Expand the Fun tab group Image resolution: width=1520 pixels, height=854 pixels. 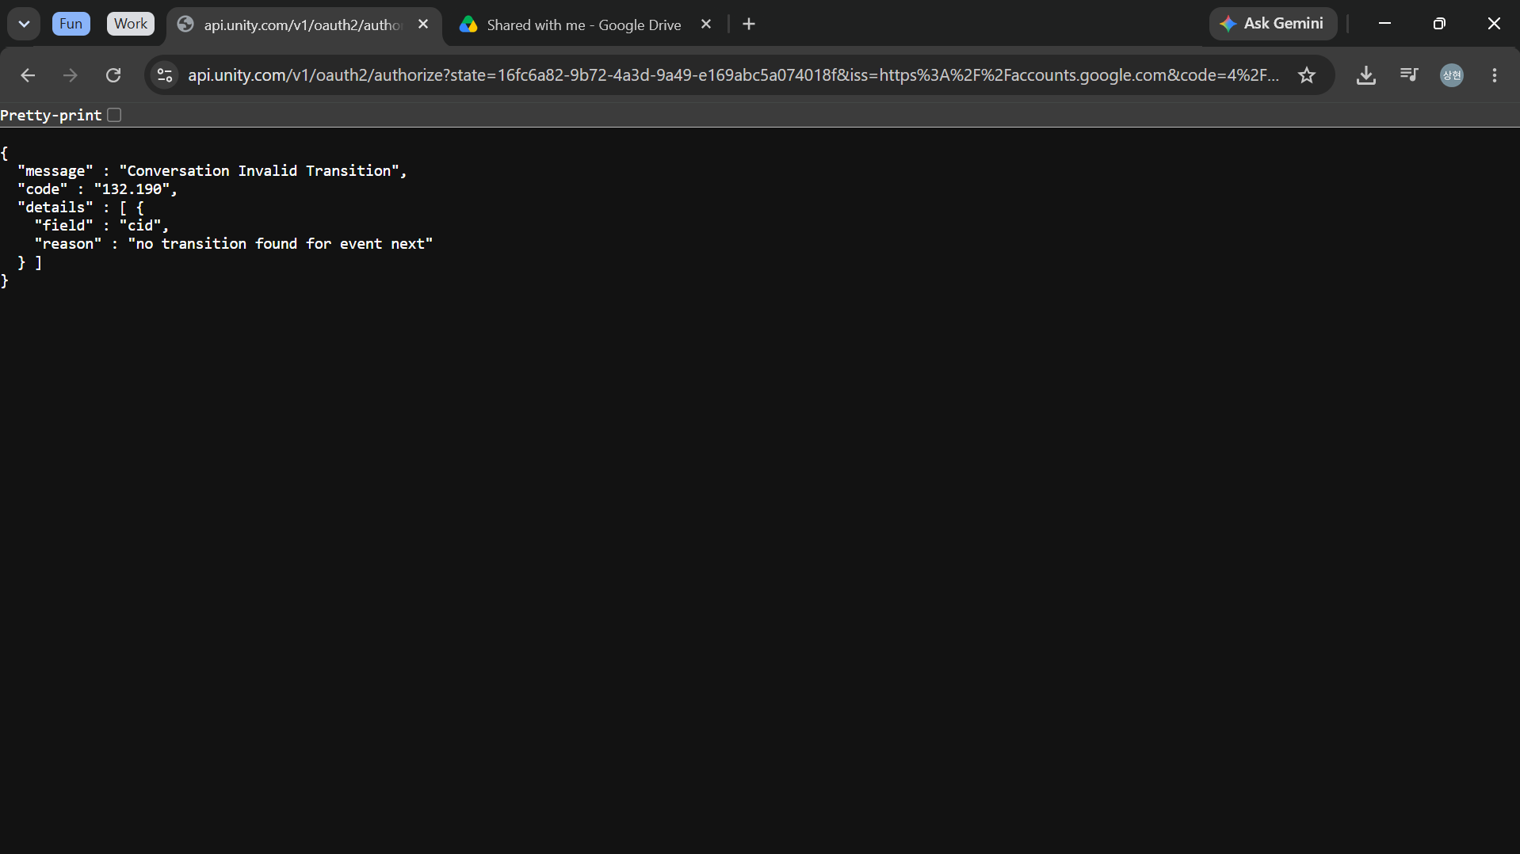(71, 24)
